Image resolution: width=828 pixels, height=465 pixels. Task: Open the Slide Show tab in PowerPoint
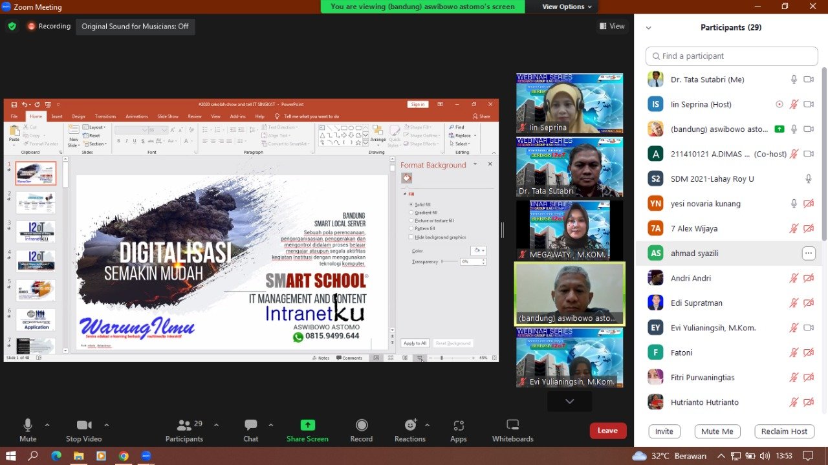tap(168, 116)
